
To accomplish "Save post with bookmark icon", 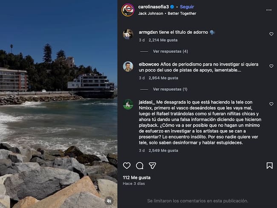I will [x=269, y=165].
